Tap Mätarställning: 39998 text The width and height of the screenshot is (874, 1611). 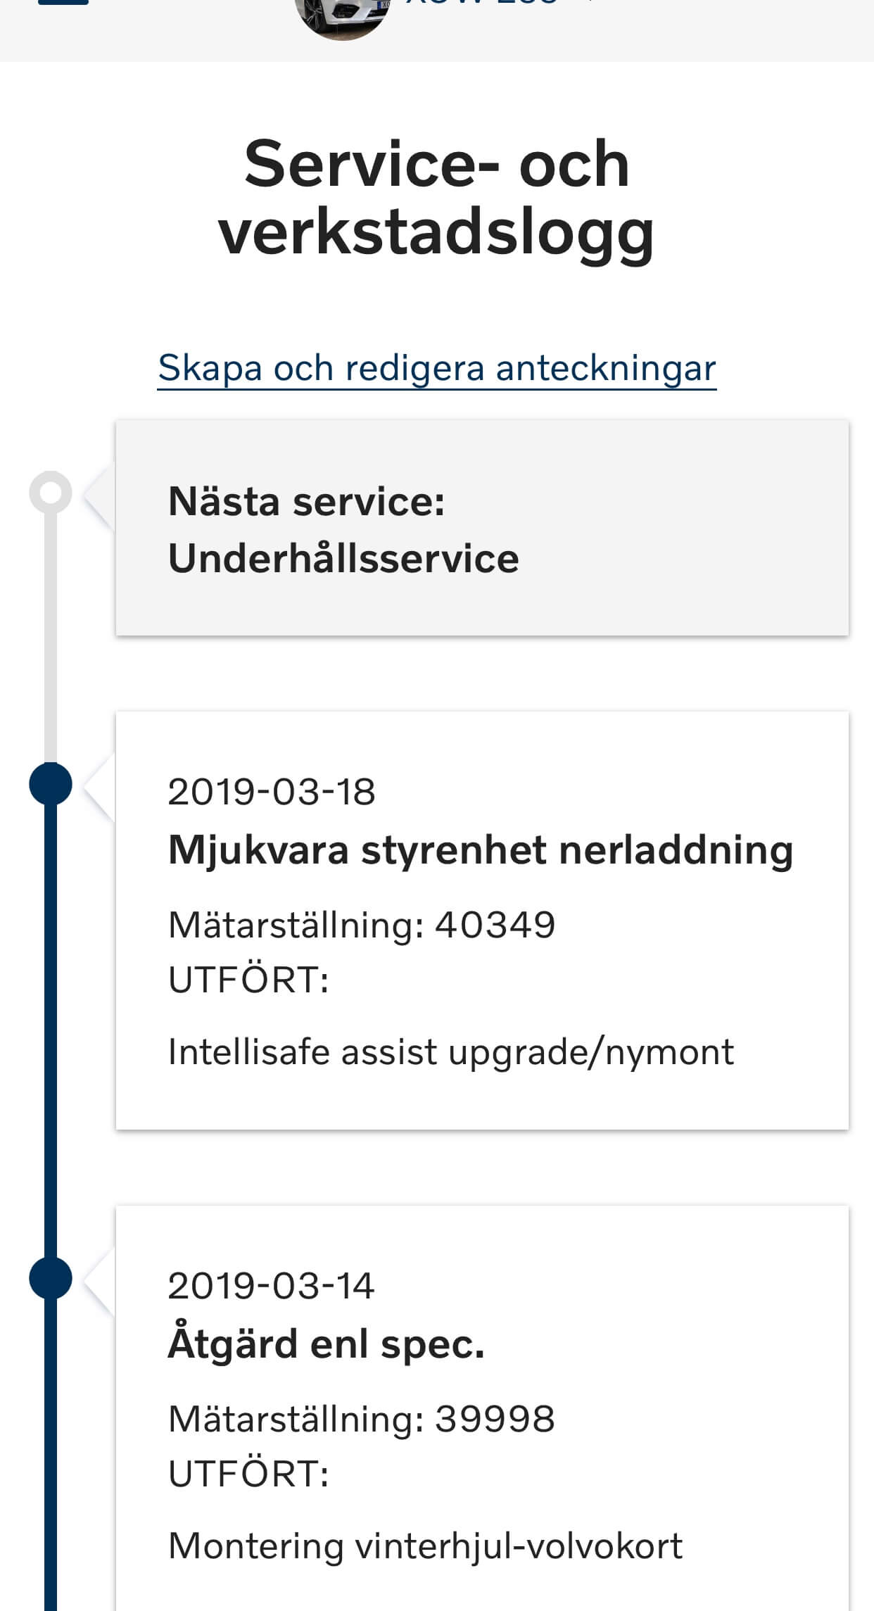click(362, 1418)
